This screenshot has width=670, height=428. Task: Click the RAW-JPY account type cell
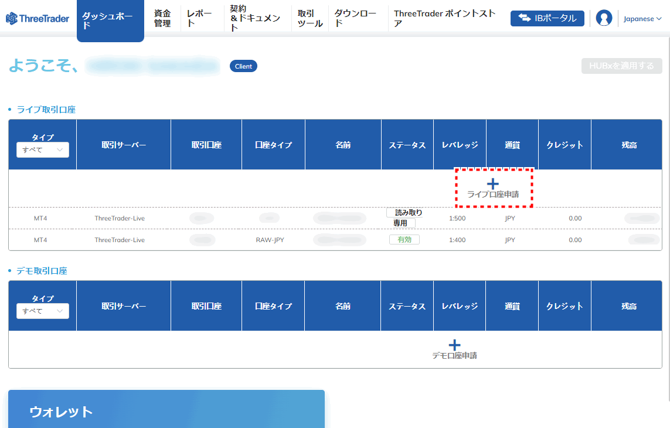270,240
